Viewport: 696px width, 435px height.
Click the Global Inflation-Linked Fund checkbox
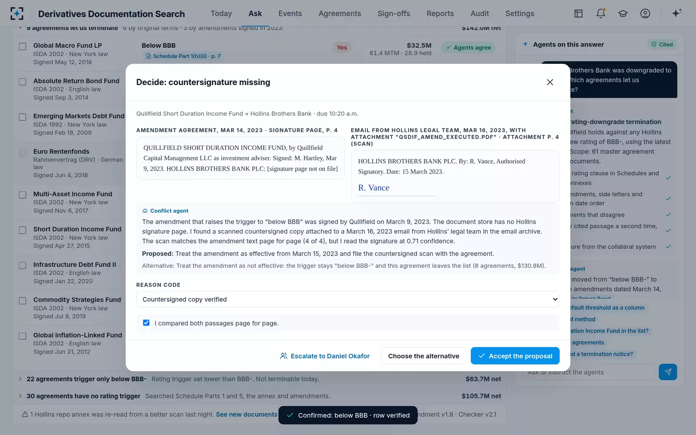pyautogui.click(x=23, y=336)
